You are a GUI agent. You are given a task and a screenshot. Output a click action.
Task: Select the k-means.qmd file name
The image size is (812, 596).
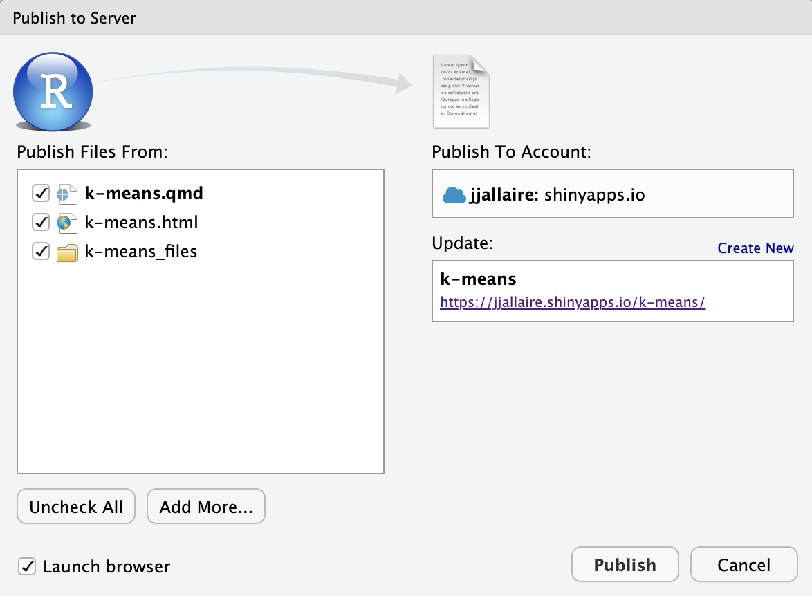tap(144, 194)
